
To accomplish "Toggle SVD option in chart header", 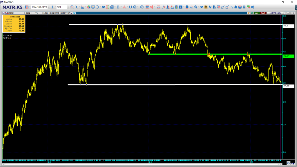I will (57, 13).
